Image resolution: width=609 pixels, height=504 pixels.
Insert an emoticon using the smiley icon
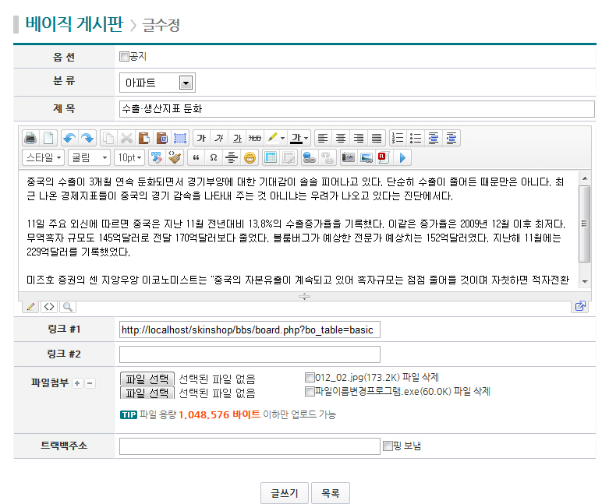pos(250,157)
